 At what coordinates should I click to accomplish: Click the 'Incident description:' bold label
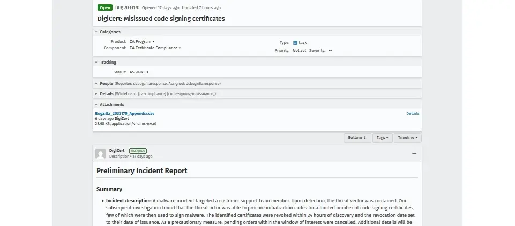coord(129,201)
